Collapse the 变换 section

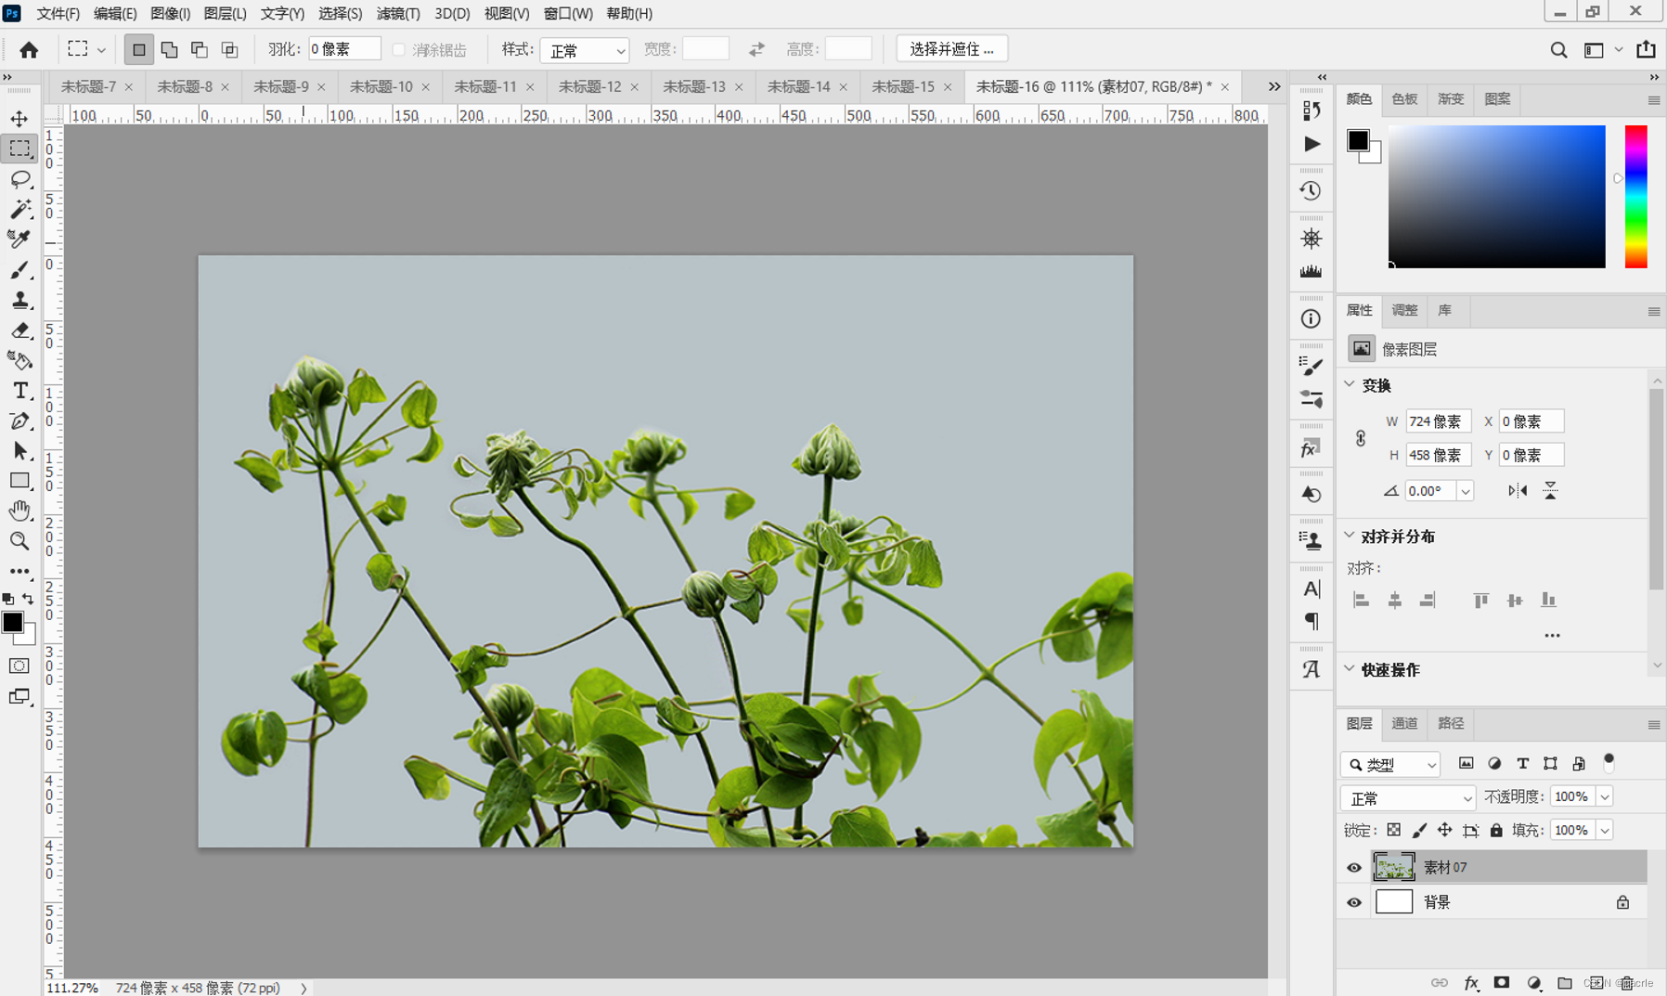point(1350,384)
